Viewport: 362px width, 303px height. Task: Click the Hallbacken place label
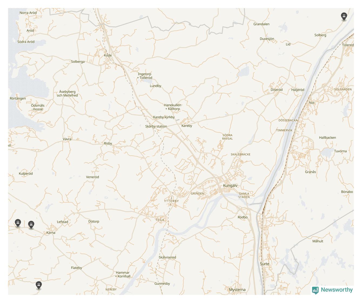point(327,137)
